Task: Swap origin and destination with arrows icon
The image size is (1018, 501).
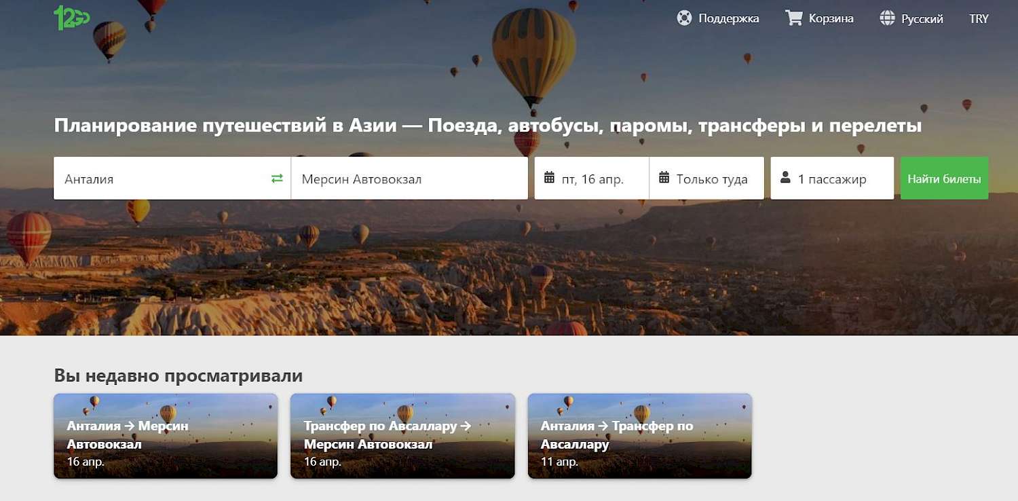Action: click(277, 179)
